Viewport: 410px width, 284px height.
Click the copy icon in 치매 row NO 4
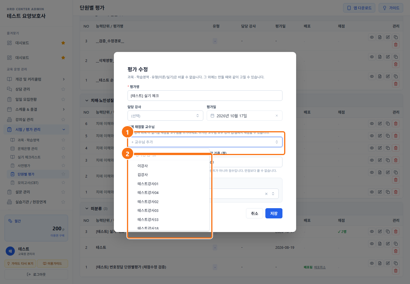(388, 148)
